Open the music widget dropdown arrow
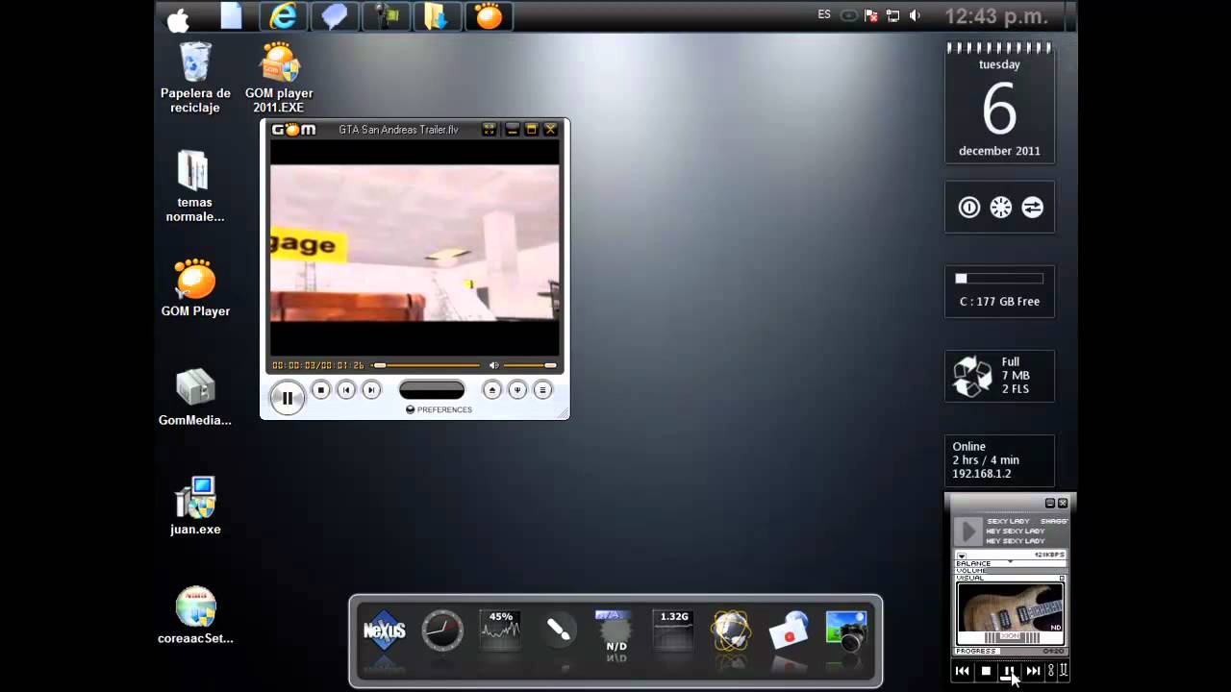 pyautogui.click(x=962, y=556)
